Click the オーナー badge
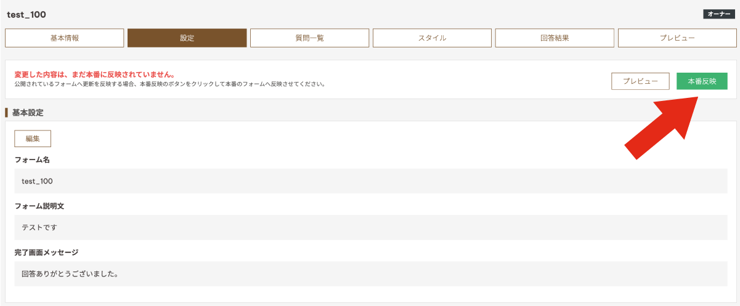Screen dimensions: 740x306 click(x=719, y=14)
